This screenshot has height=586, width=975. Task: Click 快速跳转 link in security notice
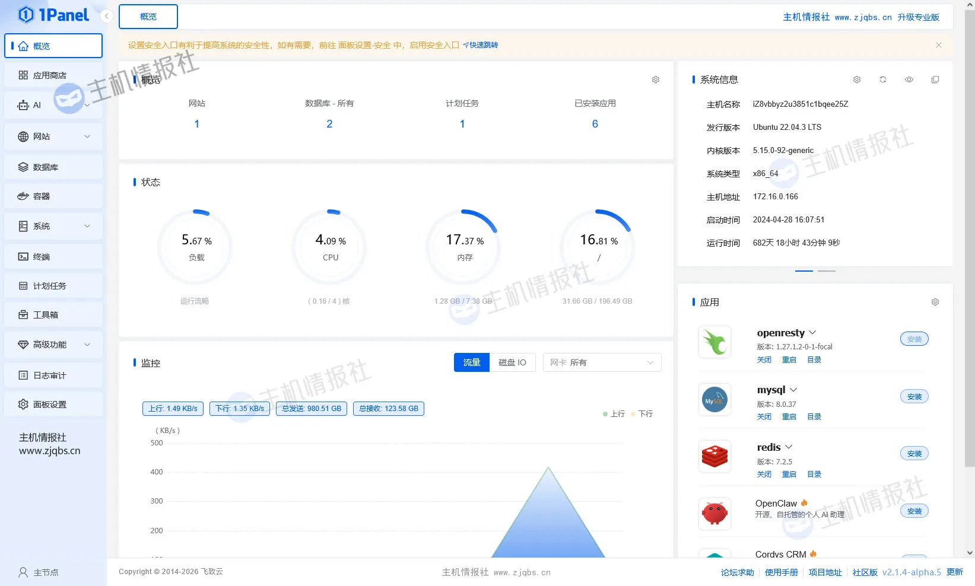point(481,45)
